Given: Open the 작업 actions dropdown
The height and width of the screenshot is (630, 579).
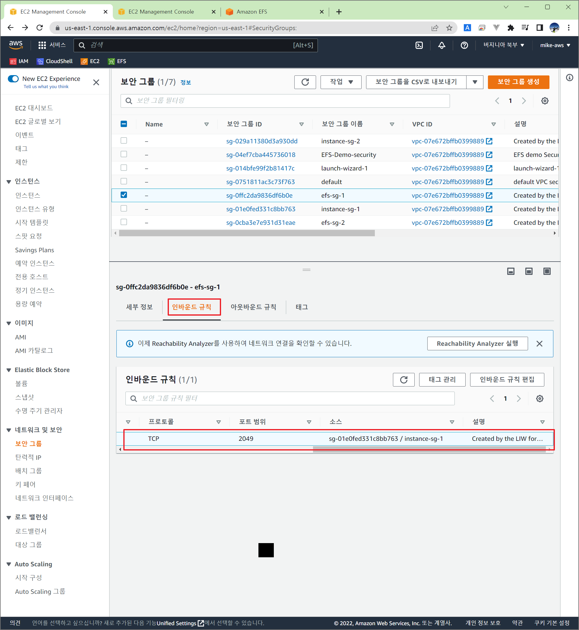Looking at the screenshot, I should point(341,82).
